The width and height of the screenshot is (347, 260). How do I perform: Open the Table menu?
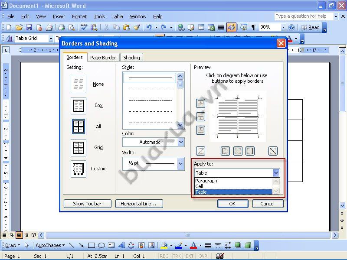coord(117,16)
